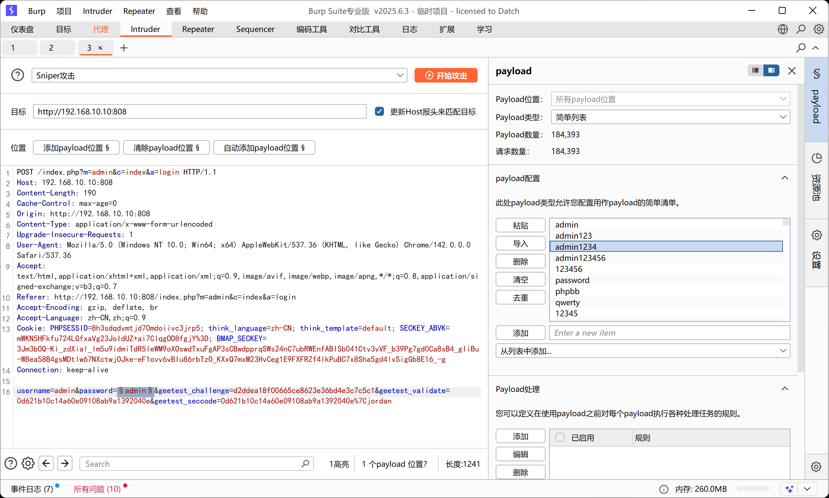Add a new Intruder tab with plus icon

point(124,48)
